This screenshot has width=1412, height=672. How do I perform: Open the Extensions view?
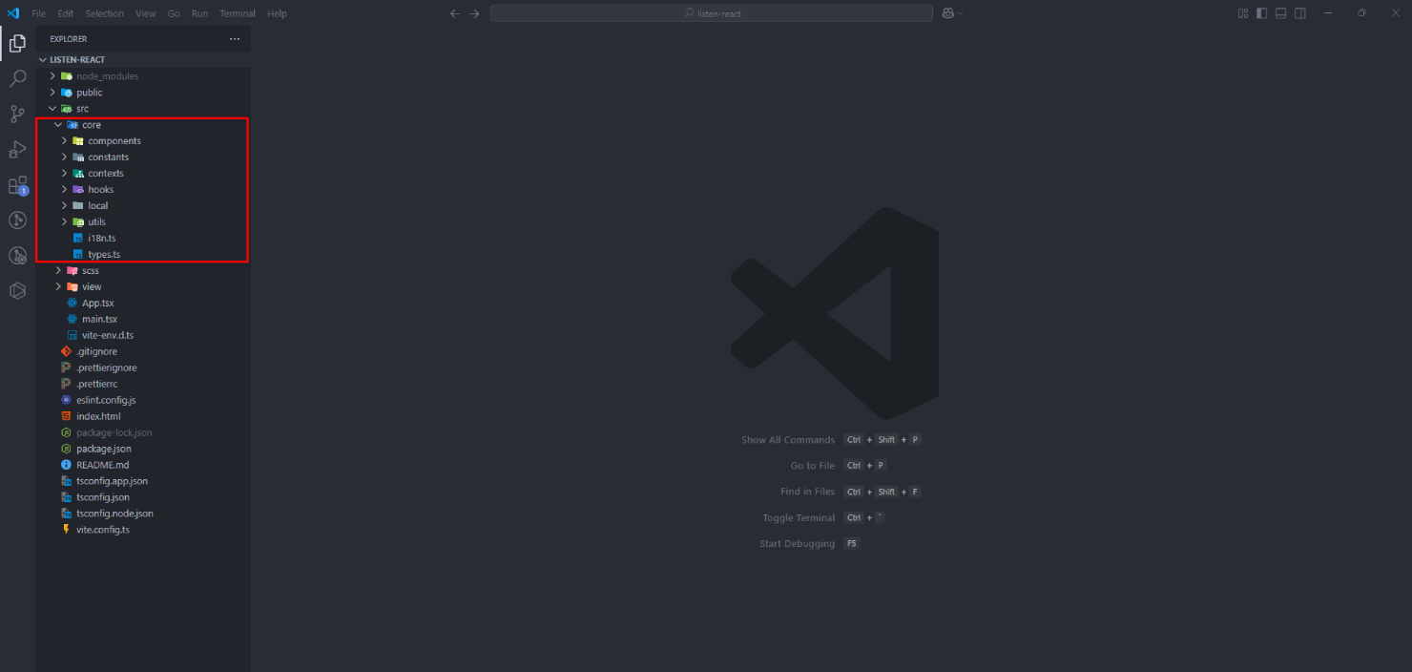click(x=17, y=185)
